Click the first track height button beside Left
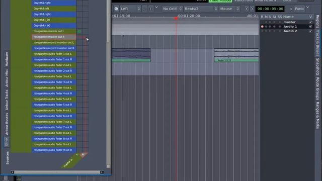The image size is (322, 181). pos(144,9)
